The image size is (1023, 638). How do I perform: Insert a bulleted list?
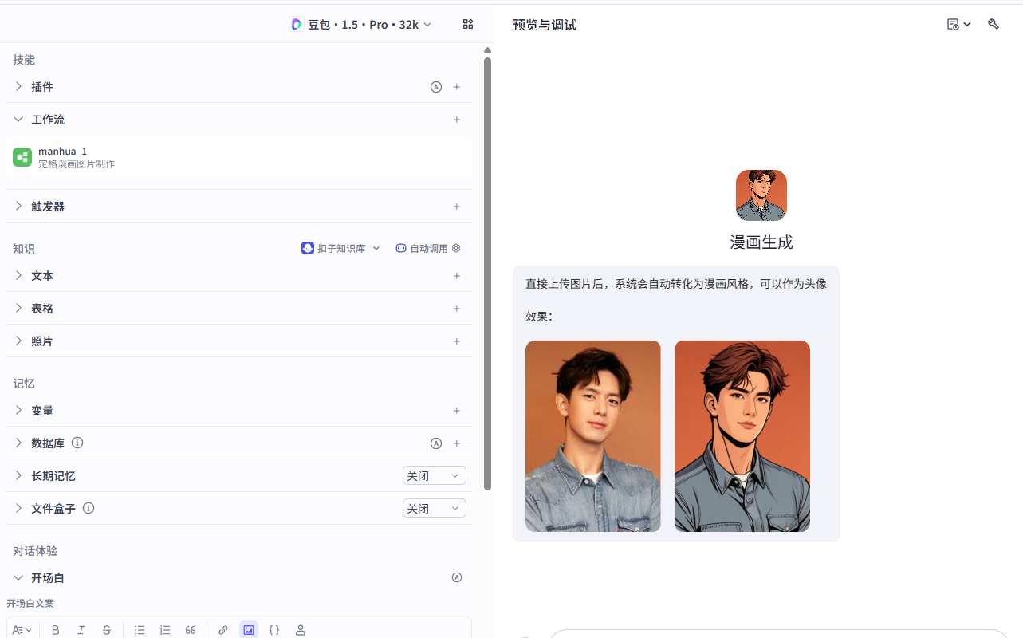point(140,629)
